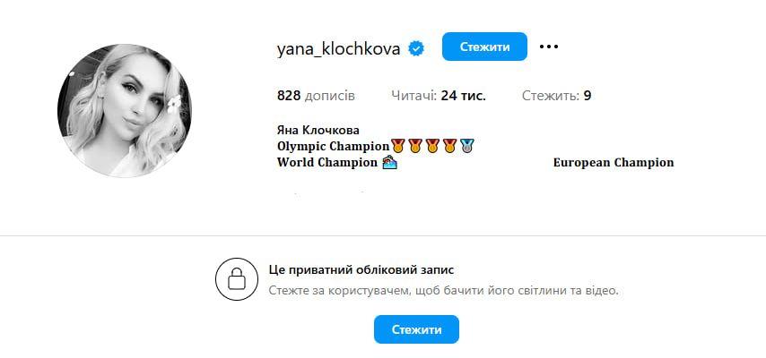The image size is (766, 358).
Task: Open the Стежить 9 following list
Action: pyautogui.click(x=556, y=96)
